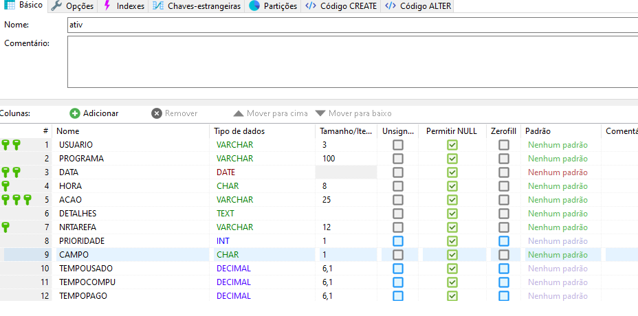638x316 pixels.
Task: Switch to the Indexes tab
Action: pos(124,6)
